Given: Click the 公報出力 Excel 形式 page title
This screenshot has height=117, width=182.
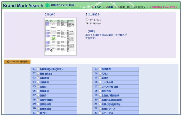Looking at the screenshot, I should pos(62,5).
